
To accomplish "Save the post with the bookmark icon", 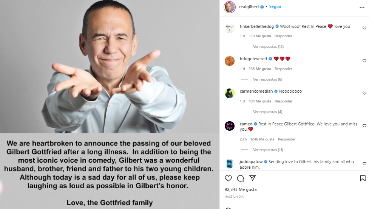I will [x=363, y=178].
